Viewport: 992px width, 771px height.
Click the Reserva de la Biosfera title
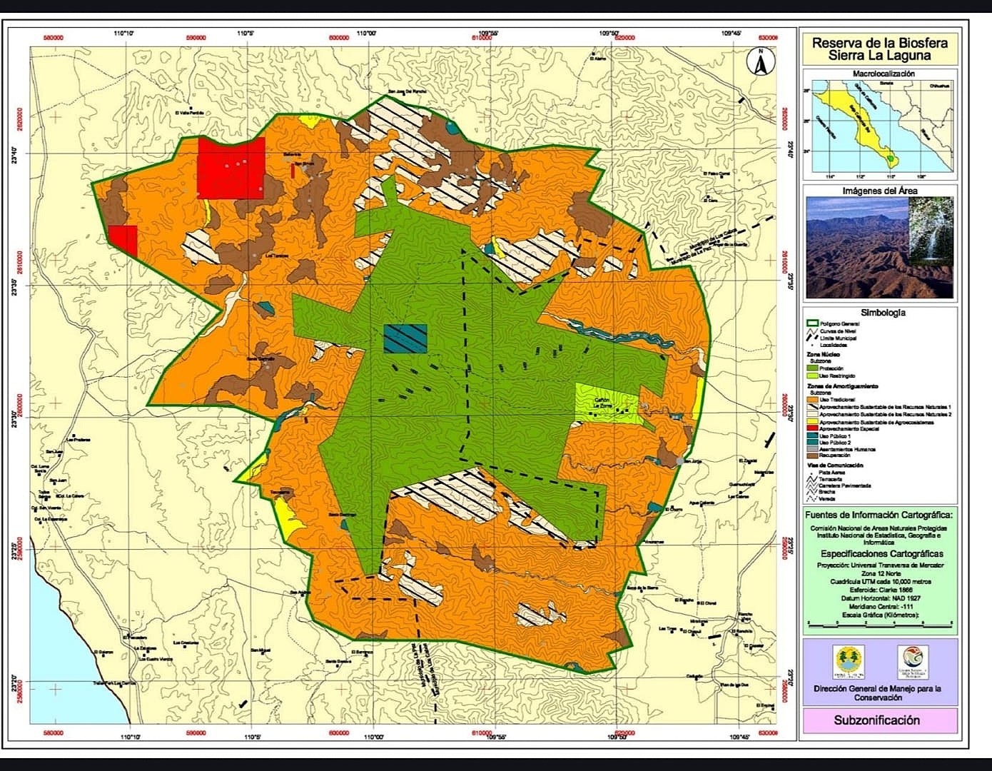(879, 49)
